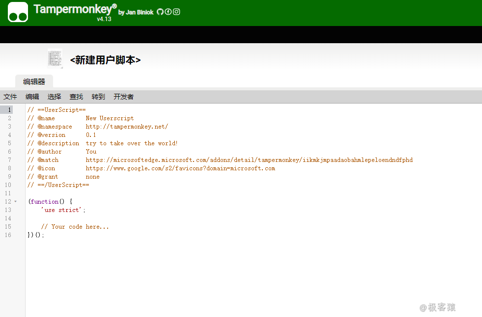This screenshot has width=482, height=317.
Task: Click the '@description' keyword
Action: click(x=58, y=143)
